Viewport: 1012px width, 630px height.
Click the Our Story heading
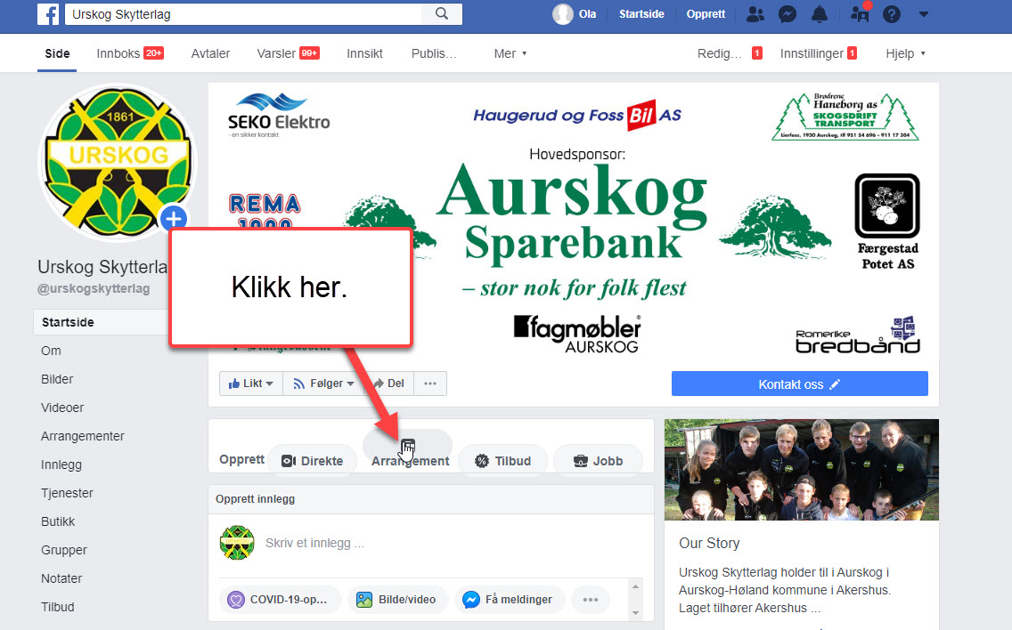(x=709, y=543)
